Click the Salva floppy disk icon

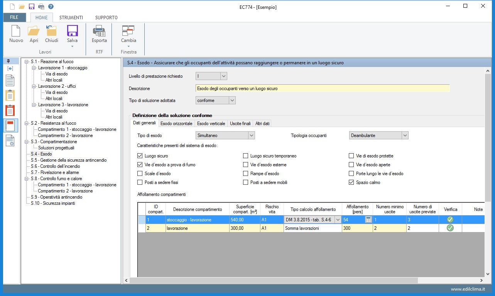[x=72, y=31]
